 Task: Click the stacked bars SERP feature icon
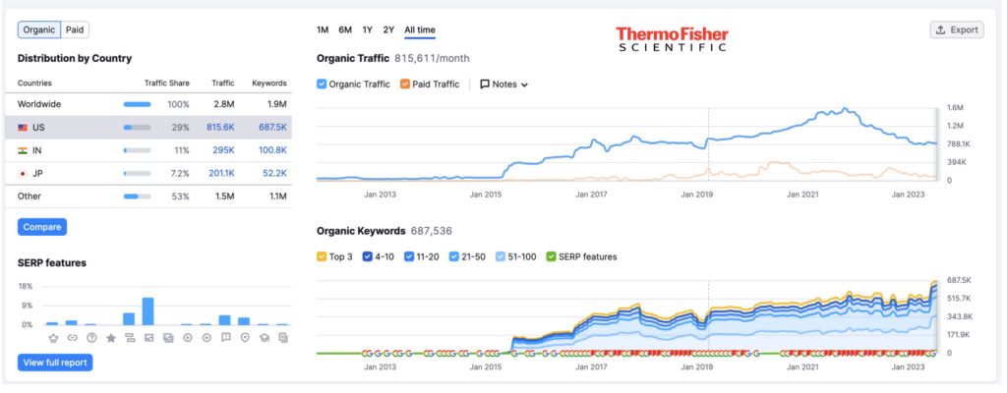point(129,338)
